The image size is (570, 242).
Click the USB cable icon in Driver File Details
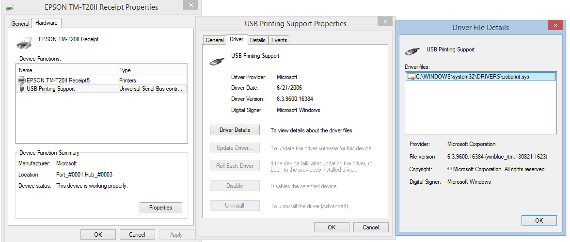[x=412, y=52]
